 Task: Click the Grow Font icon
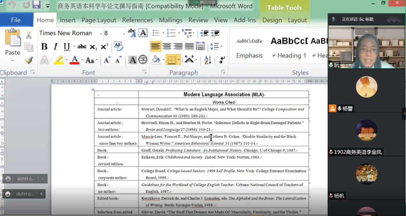click(107, 60)
